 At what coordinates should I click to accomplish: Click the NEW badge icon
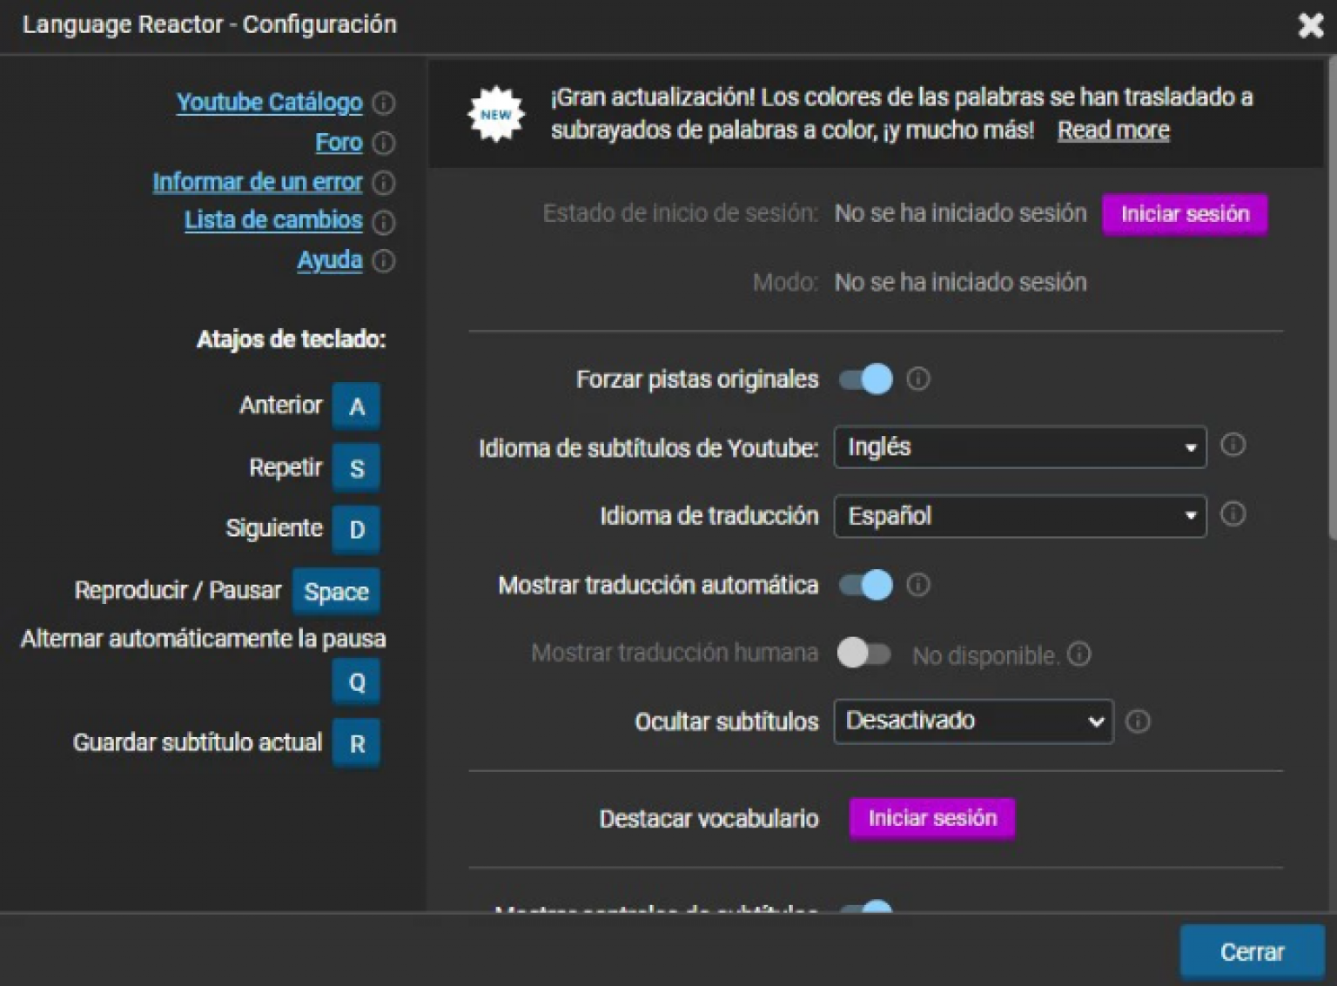[496, 113]
